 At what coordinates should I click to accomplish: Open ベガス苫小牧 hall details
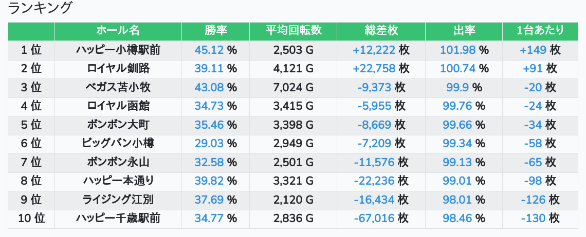click(x=118, y=87)
